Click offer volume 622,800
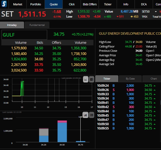The height and width of the screenshot is (150, 161). (x=80, y=70)
